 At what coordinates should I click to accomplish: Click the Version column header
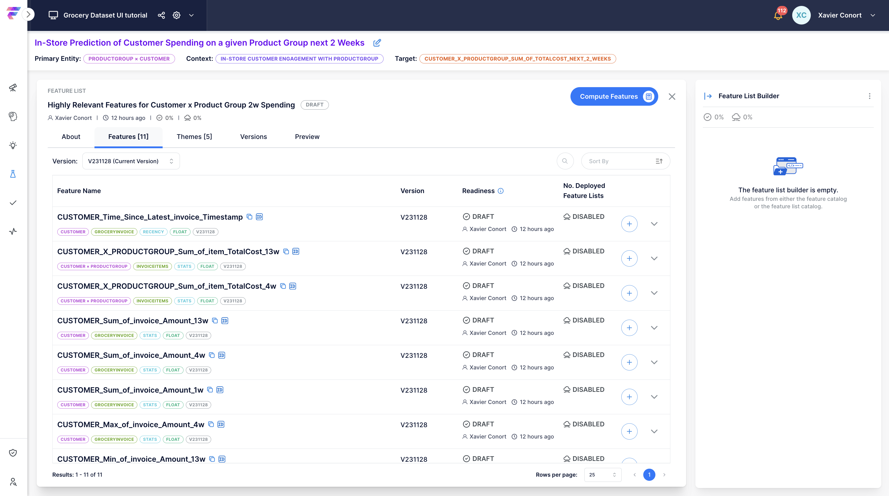tap(412, 191)
